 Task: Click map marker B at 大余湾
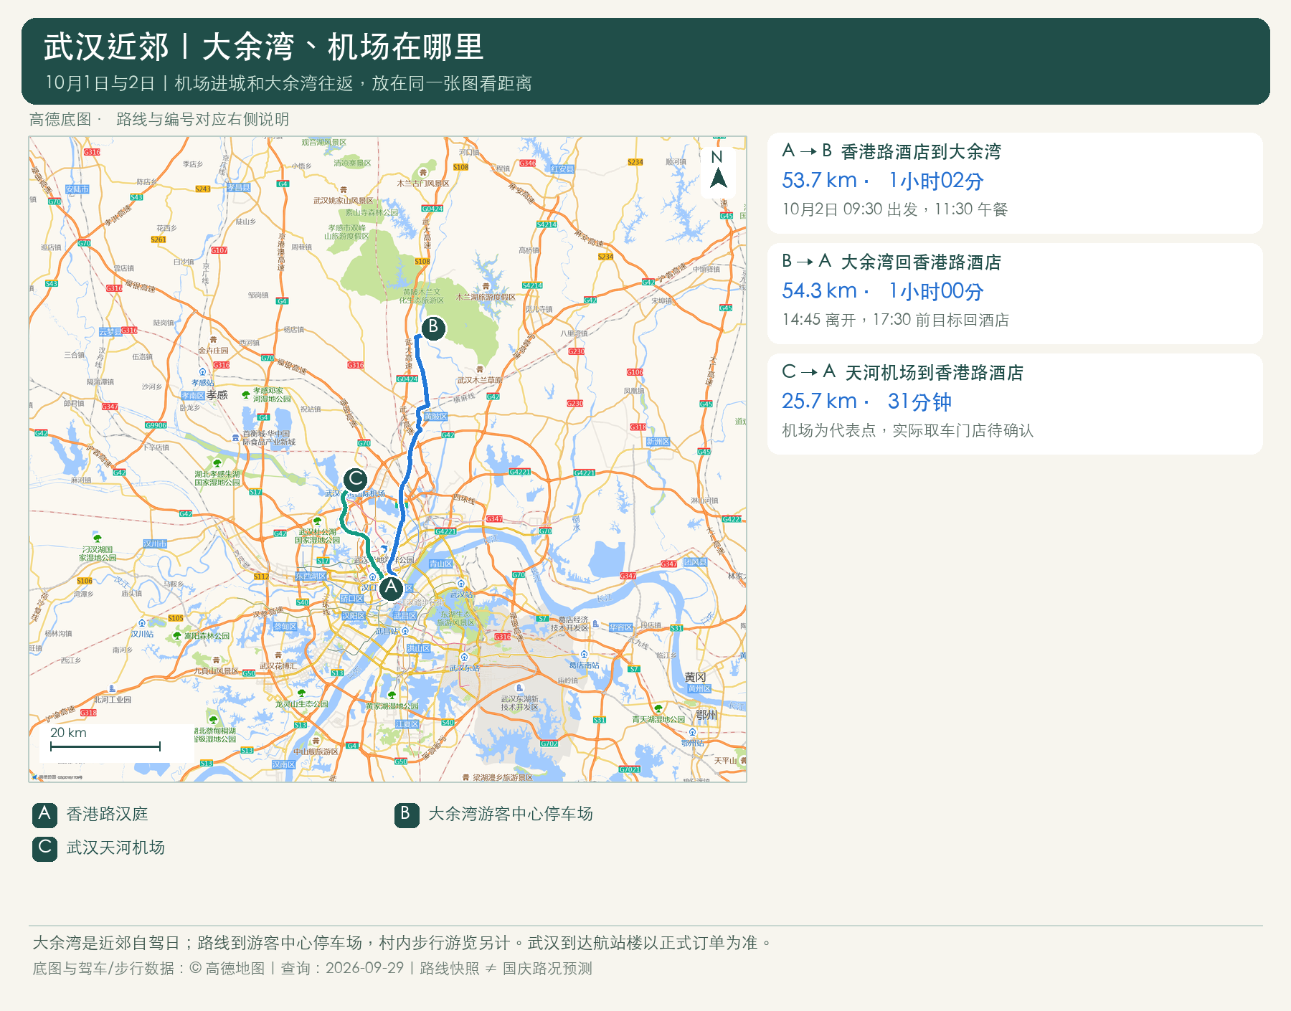(432, 328)
